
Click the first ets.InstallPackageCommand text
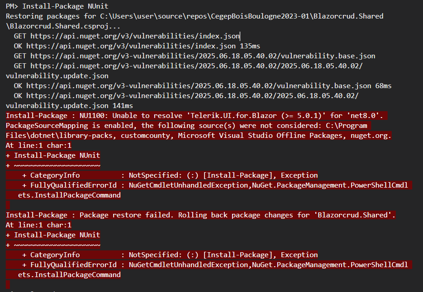[x=69, y=195]
